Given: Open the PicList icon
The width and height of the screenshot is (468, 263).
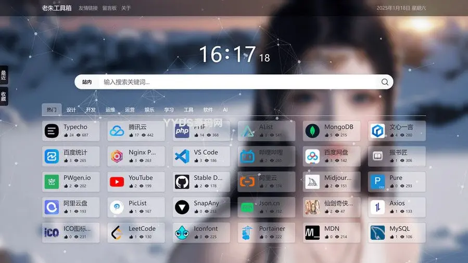Looking at the screenshot, I should [117, 207].
